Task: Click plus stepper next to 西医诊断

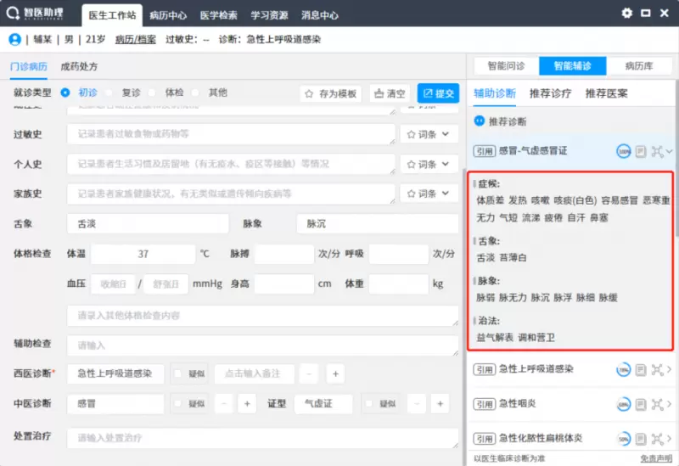Action: 334,373
